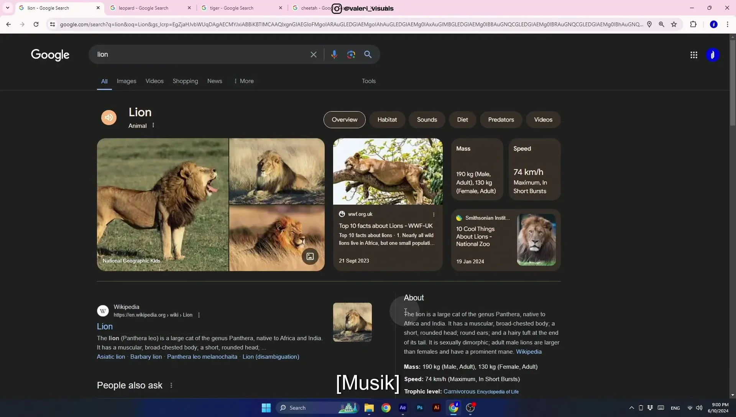Click the magnifier search button in search box
The height and width of the screenshot is (417, 736).
(x=368, y=54)
